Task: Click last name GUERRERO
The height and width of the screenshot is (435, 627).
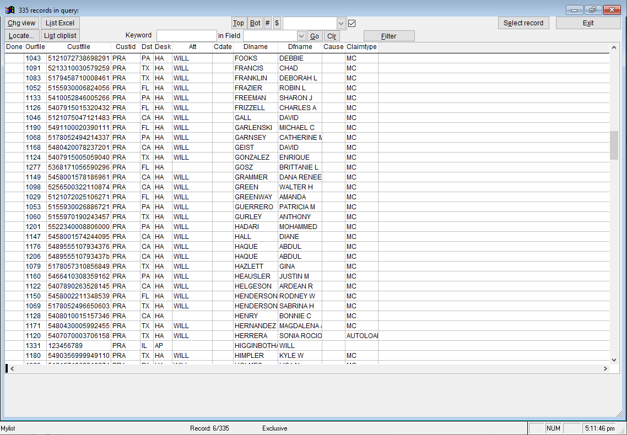Action: (x=254, y=207)
